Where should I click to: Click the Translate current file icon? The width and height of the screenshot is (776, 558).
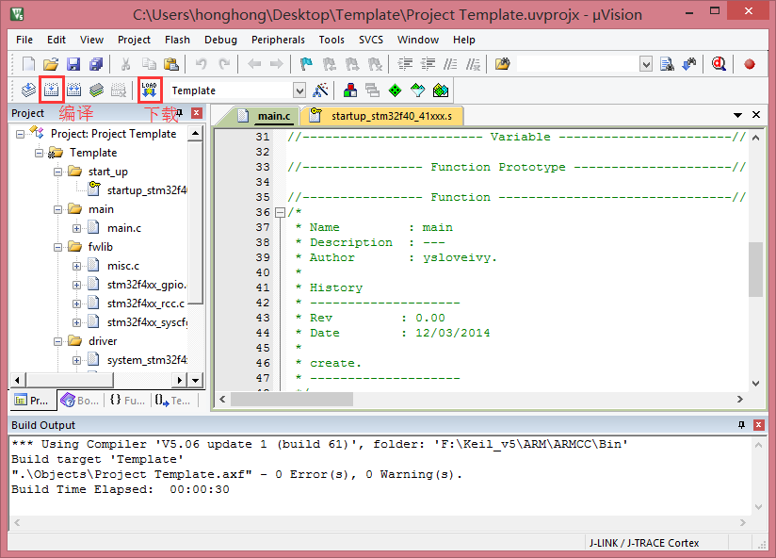click(x=28, y=90)
